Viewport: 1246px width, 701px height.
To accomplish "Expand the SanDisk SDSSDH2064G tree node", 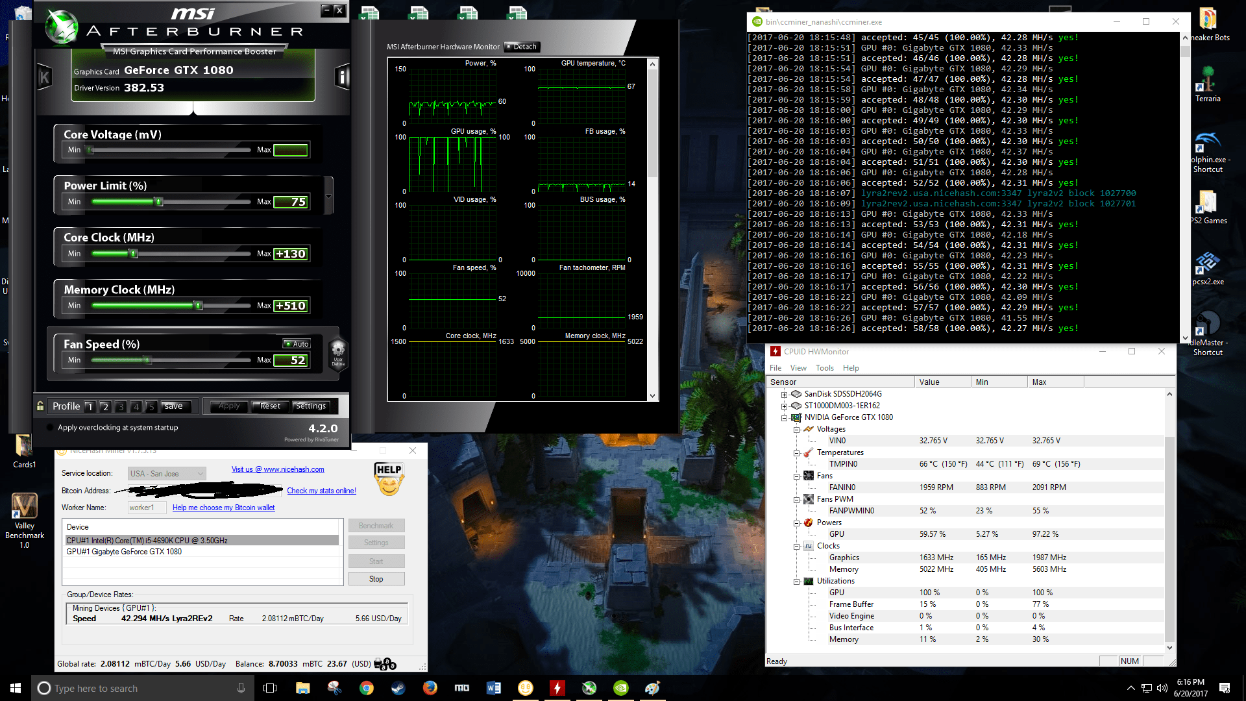I will click(x=784, y=394).
